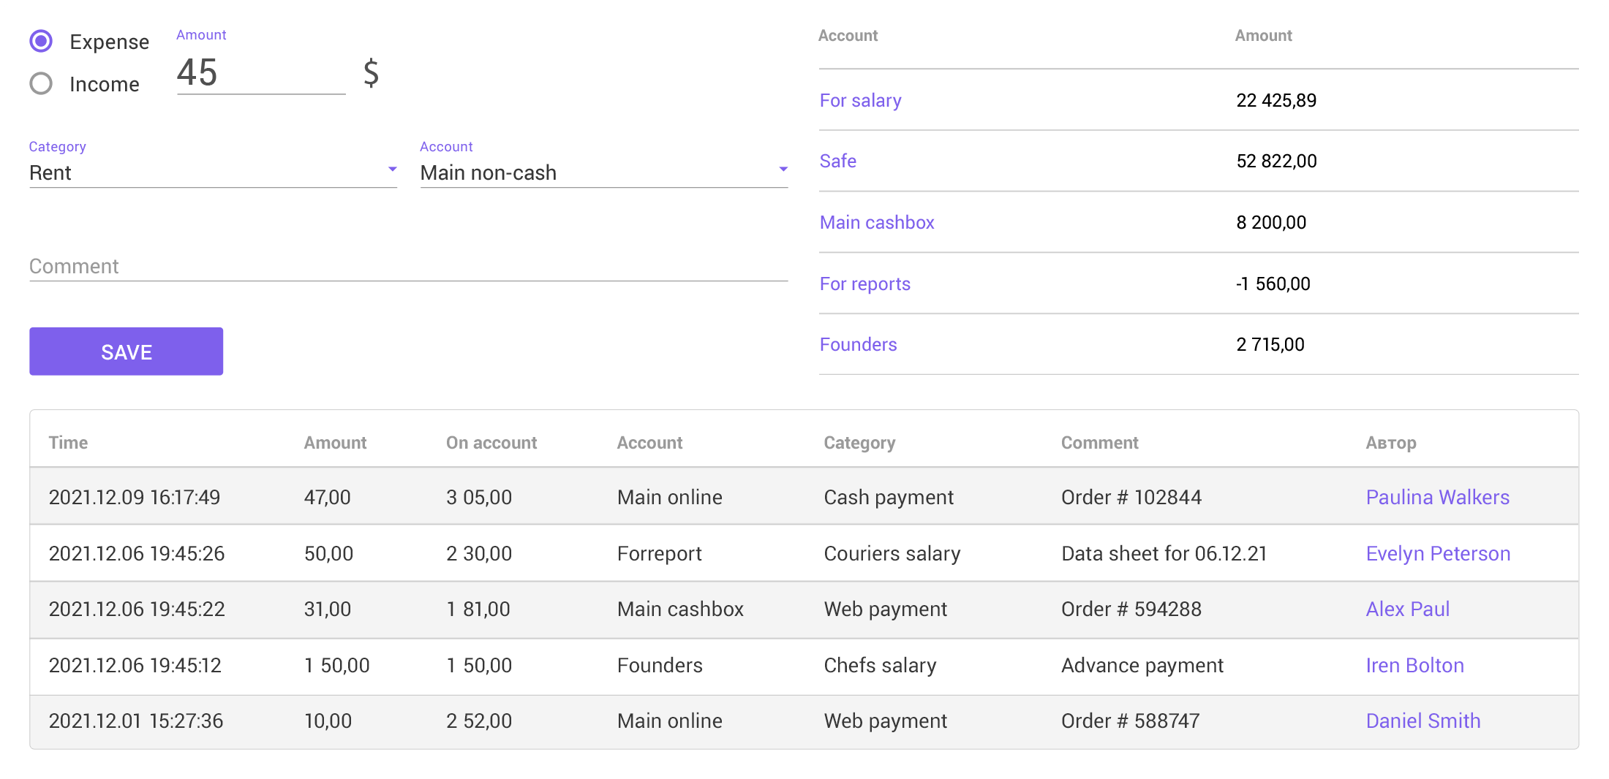The image size is (1609, 779).
Task: Click author Evelyn Peterson link
Action: [1437, 553]
